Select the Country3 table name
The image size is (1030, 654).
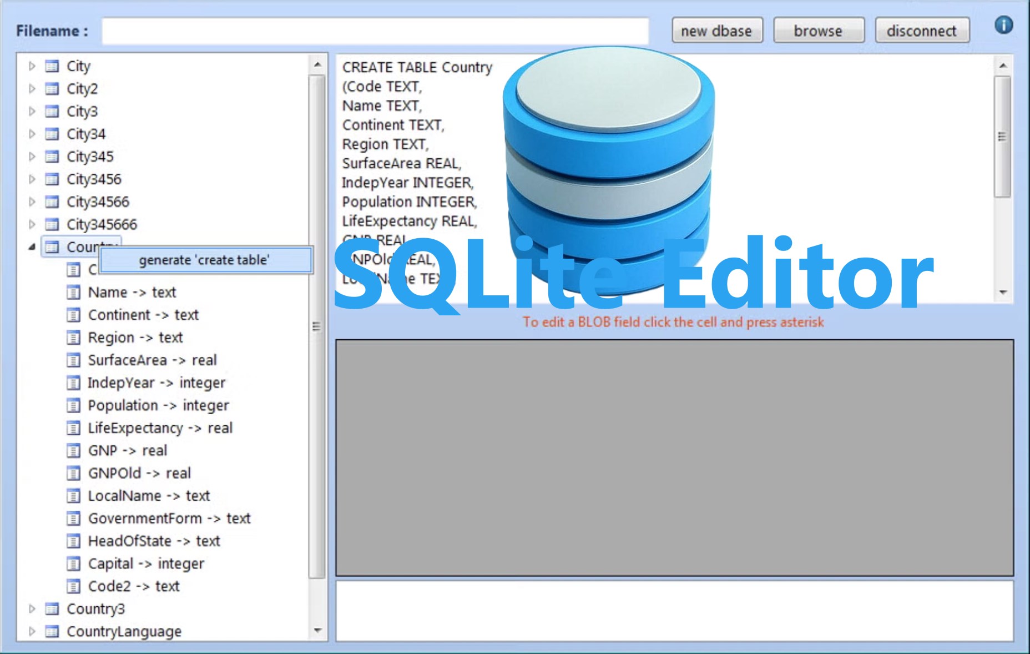pos(96,609)
